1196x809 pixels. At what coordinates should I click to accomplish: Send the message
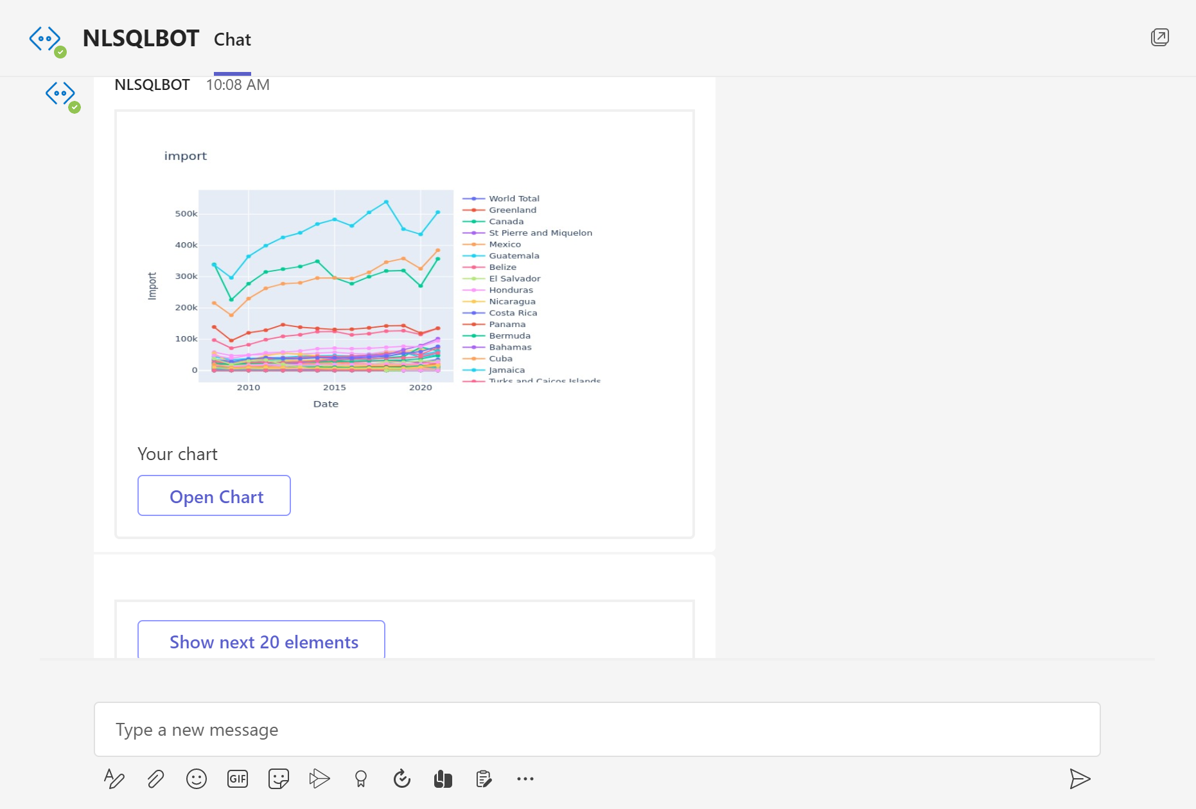pyautogui.click(x=1081, y=778)
